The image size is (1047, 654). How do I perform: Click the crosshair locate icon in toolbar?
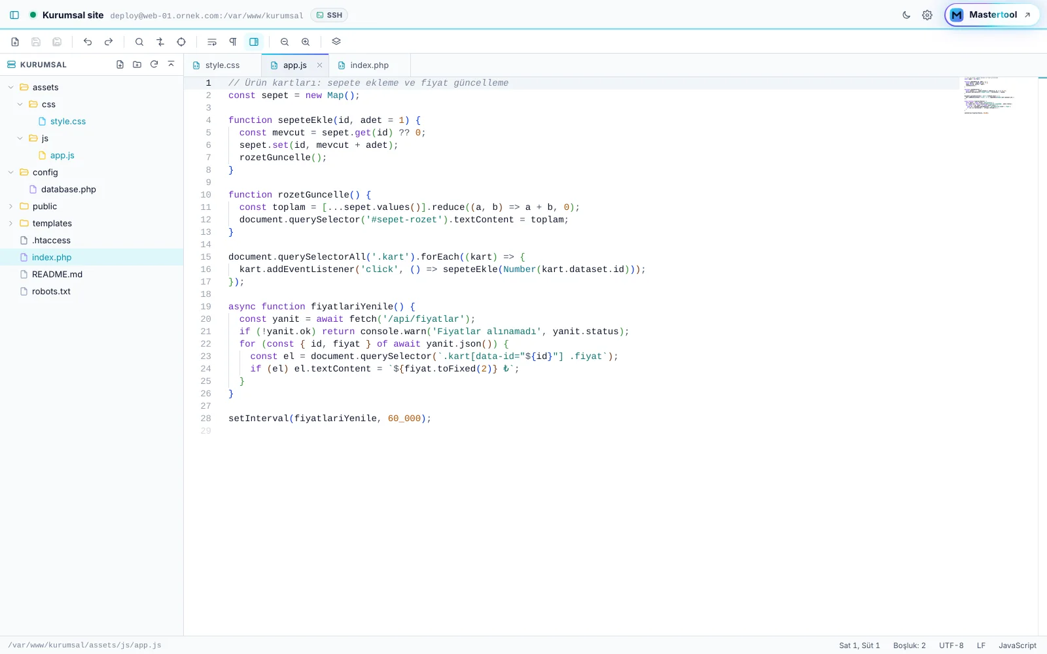[181, 42]
